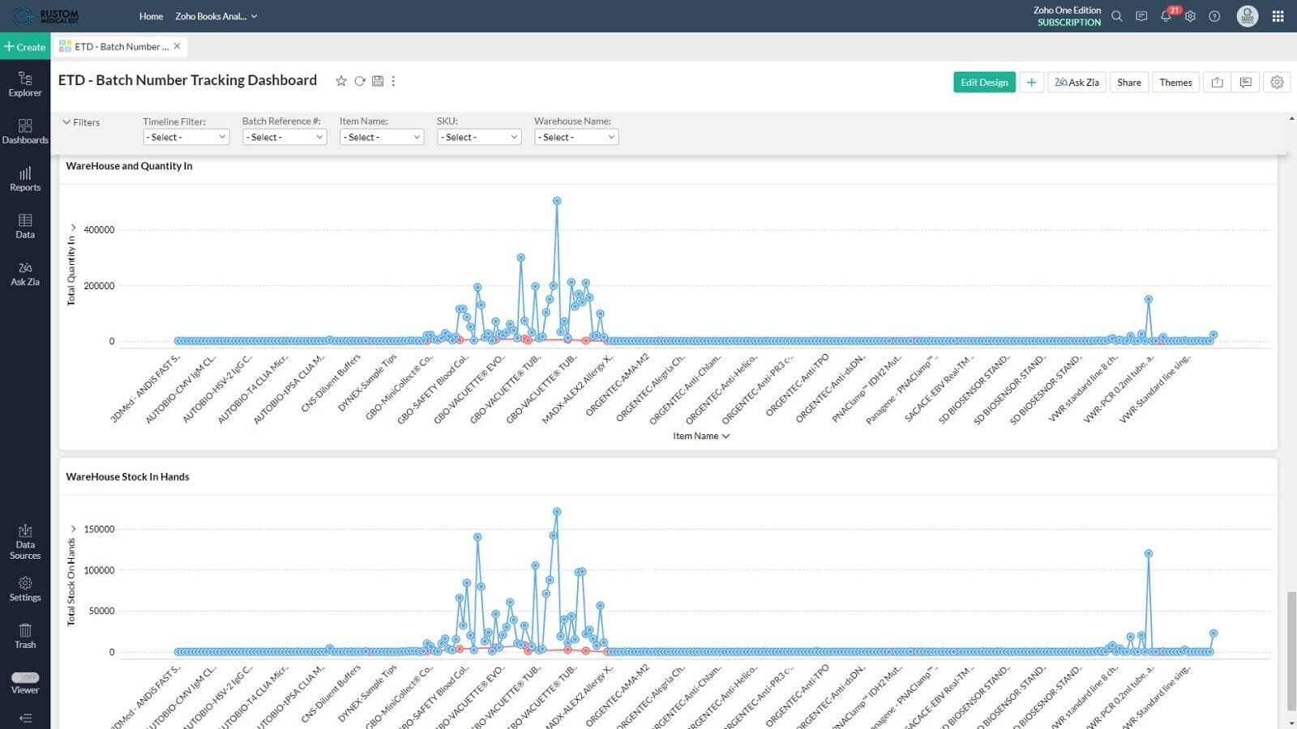This screenshot has width=1297, height=729.
Task: Open the Warehouse Name dropdown
Action: click(576, 138)
